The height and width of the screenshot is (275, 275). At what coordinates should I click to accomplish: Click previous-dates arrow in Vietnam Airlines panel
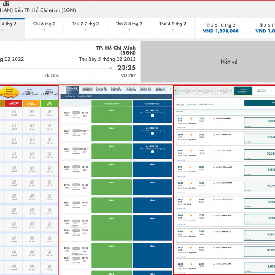pyautogui.click(x=176, y=91)
